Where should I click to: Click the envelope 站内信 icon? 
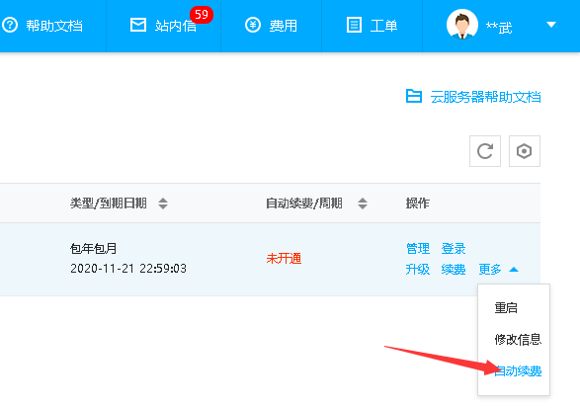click(x=138, y=25)
